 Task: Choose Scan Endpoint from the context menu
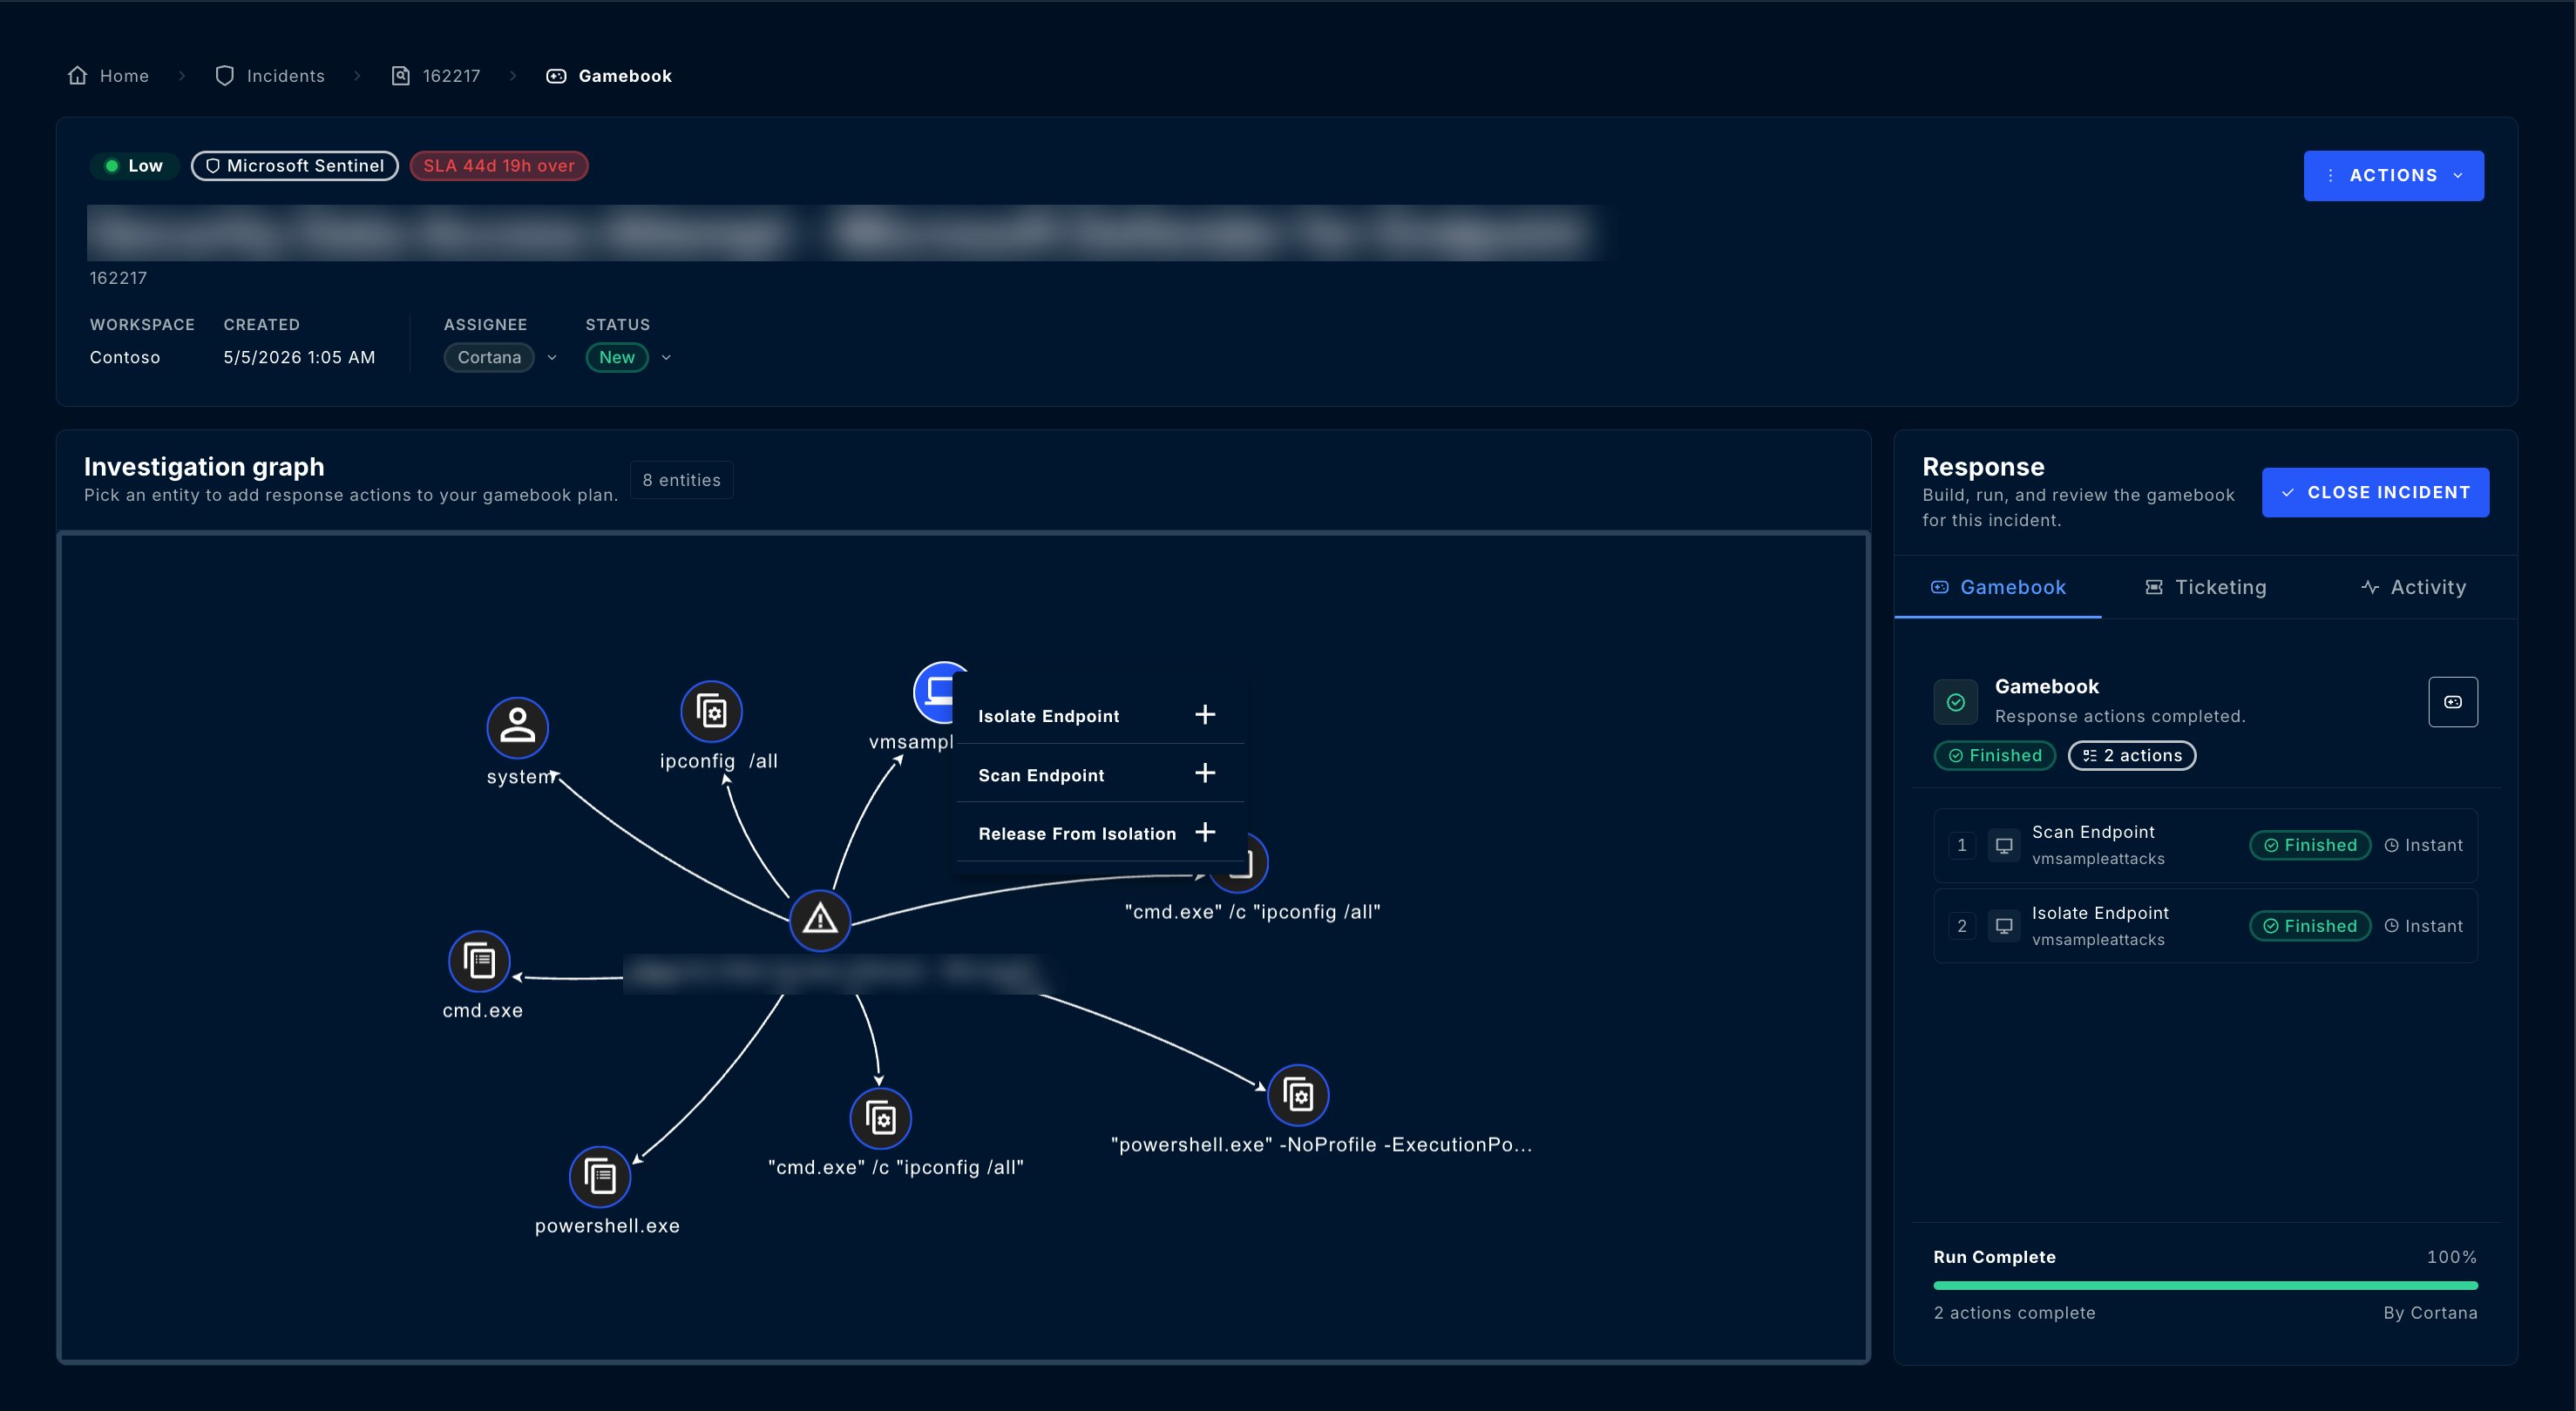point(1099,774)
